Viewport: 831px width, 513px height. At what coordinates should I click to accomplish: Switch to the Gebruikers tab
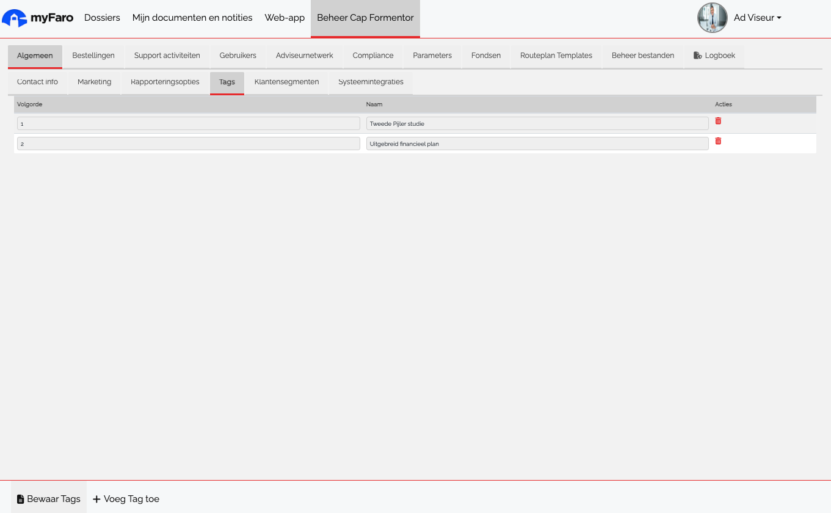(x=238, y=56)
